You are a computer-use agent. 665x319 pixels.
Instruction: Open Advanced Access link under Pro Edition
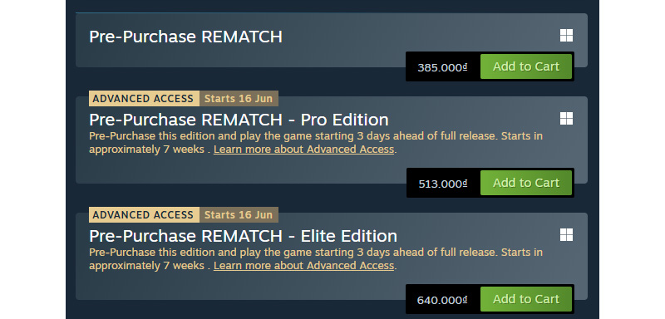(x=303, y=150)
